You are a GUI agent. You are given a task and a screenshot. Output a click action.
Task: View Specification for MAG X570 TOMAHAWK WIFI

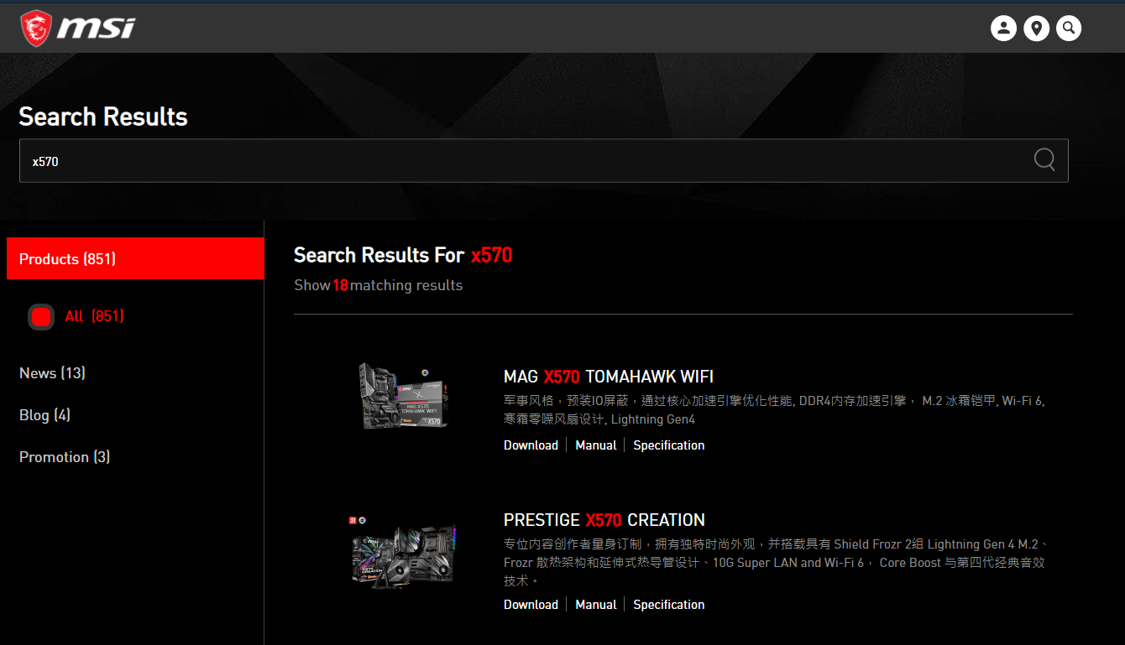click(668, 445)
